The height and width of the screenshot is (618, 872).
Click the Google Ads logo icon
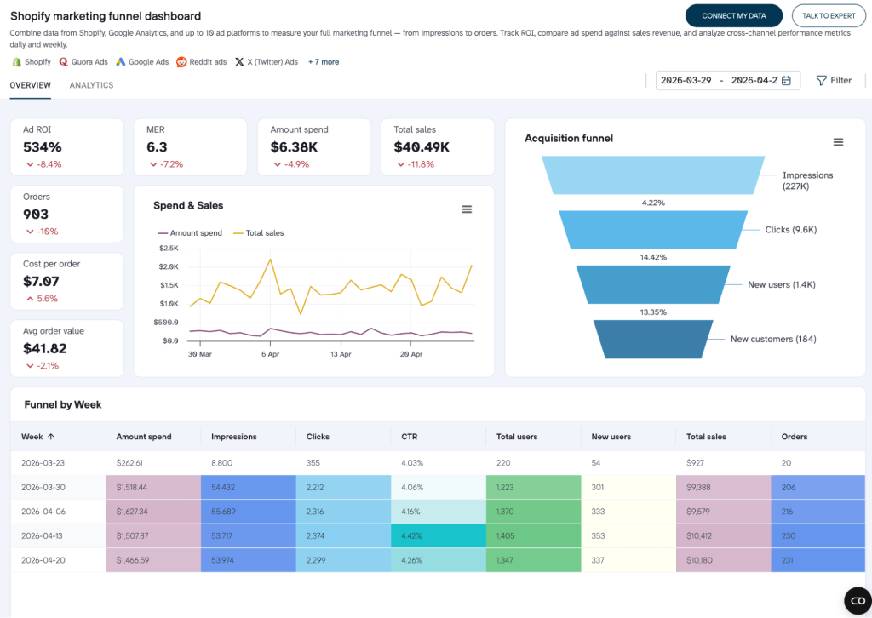coord(121,61)
